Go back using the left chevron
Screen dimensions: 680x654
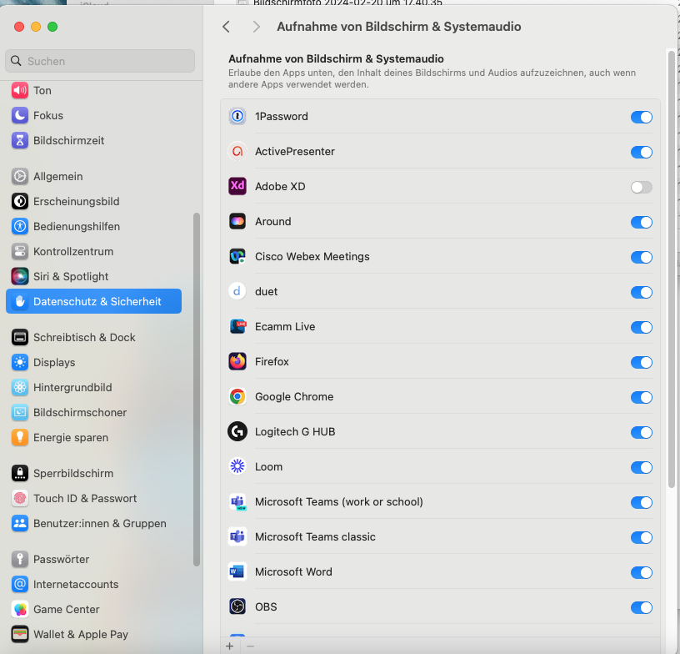(226, 27)
